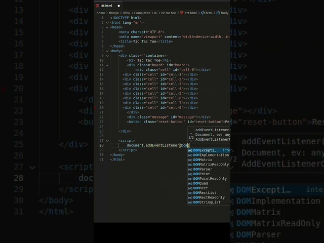Image resolution: width=324 pixels, height=243 pixels.
Task: Click the closing </script> tag on line 29
Action: [x=128, y=150]
